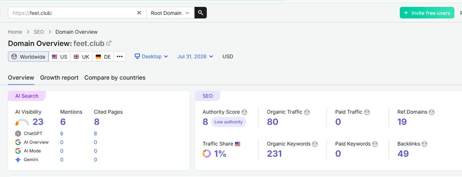Image resolution: width=462 pixels, height=177 pixels.
Task: Open Organic Keywords value 231
Action: tap(274, 154)
